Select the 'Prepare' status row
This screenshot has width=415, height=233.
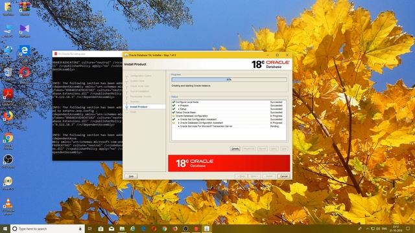(229, 105)
